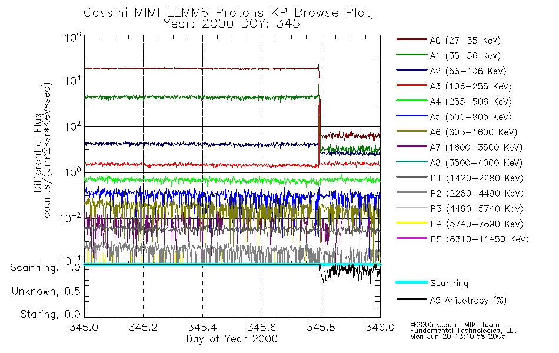Select the A5 Anisotropy (%) legend label
The width and height of the screenshot is (559, 353).
468,301
